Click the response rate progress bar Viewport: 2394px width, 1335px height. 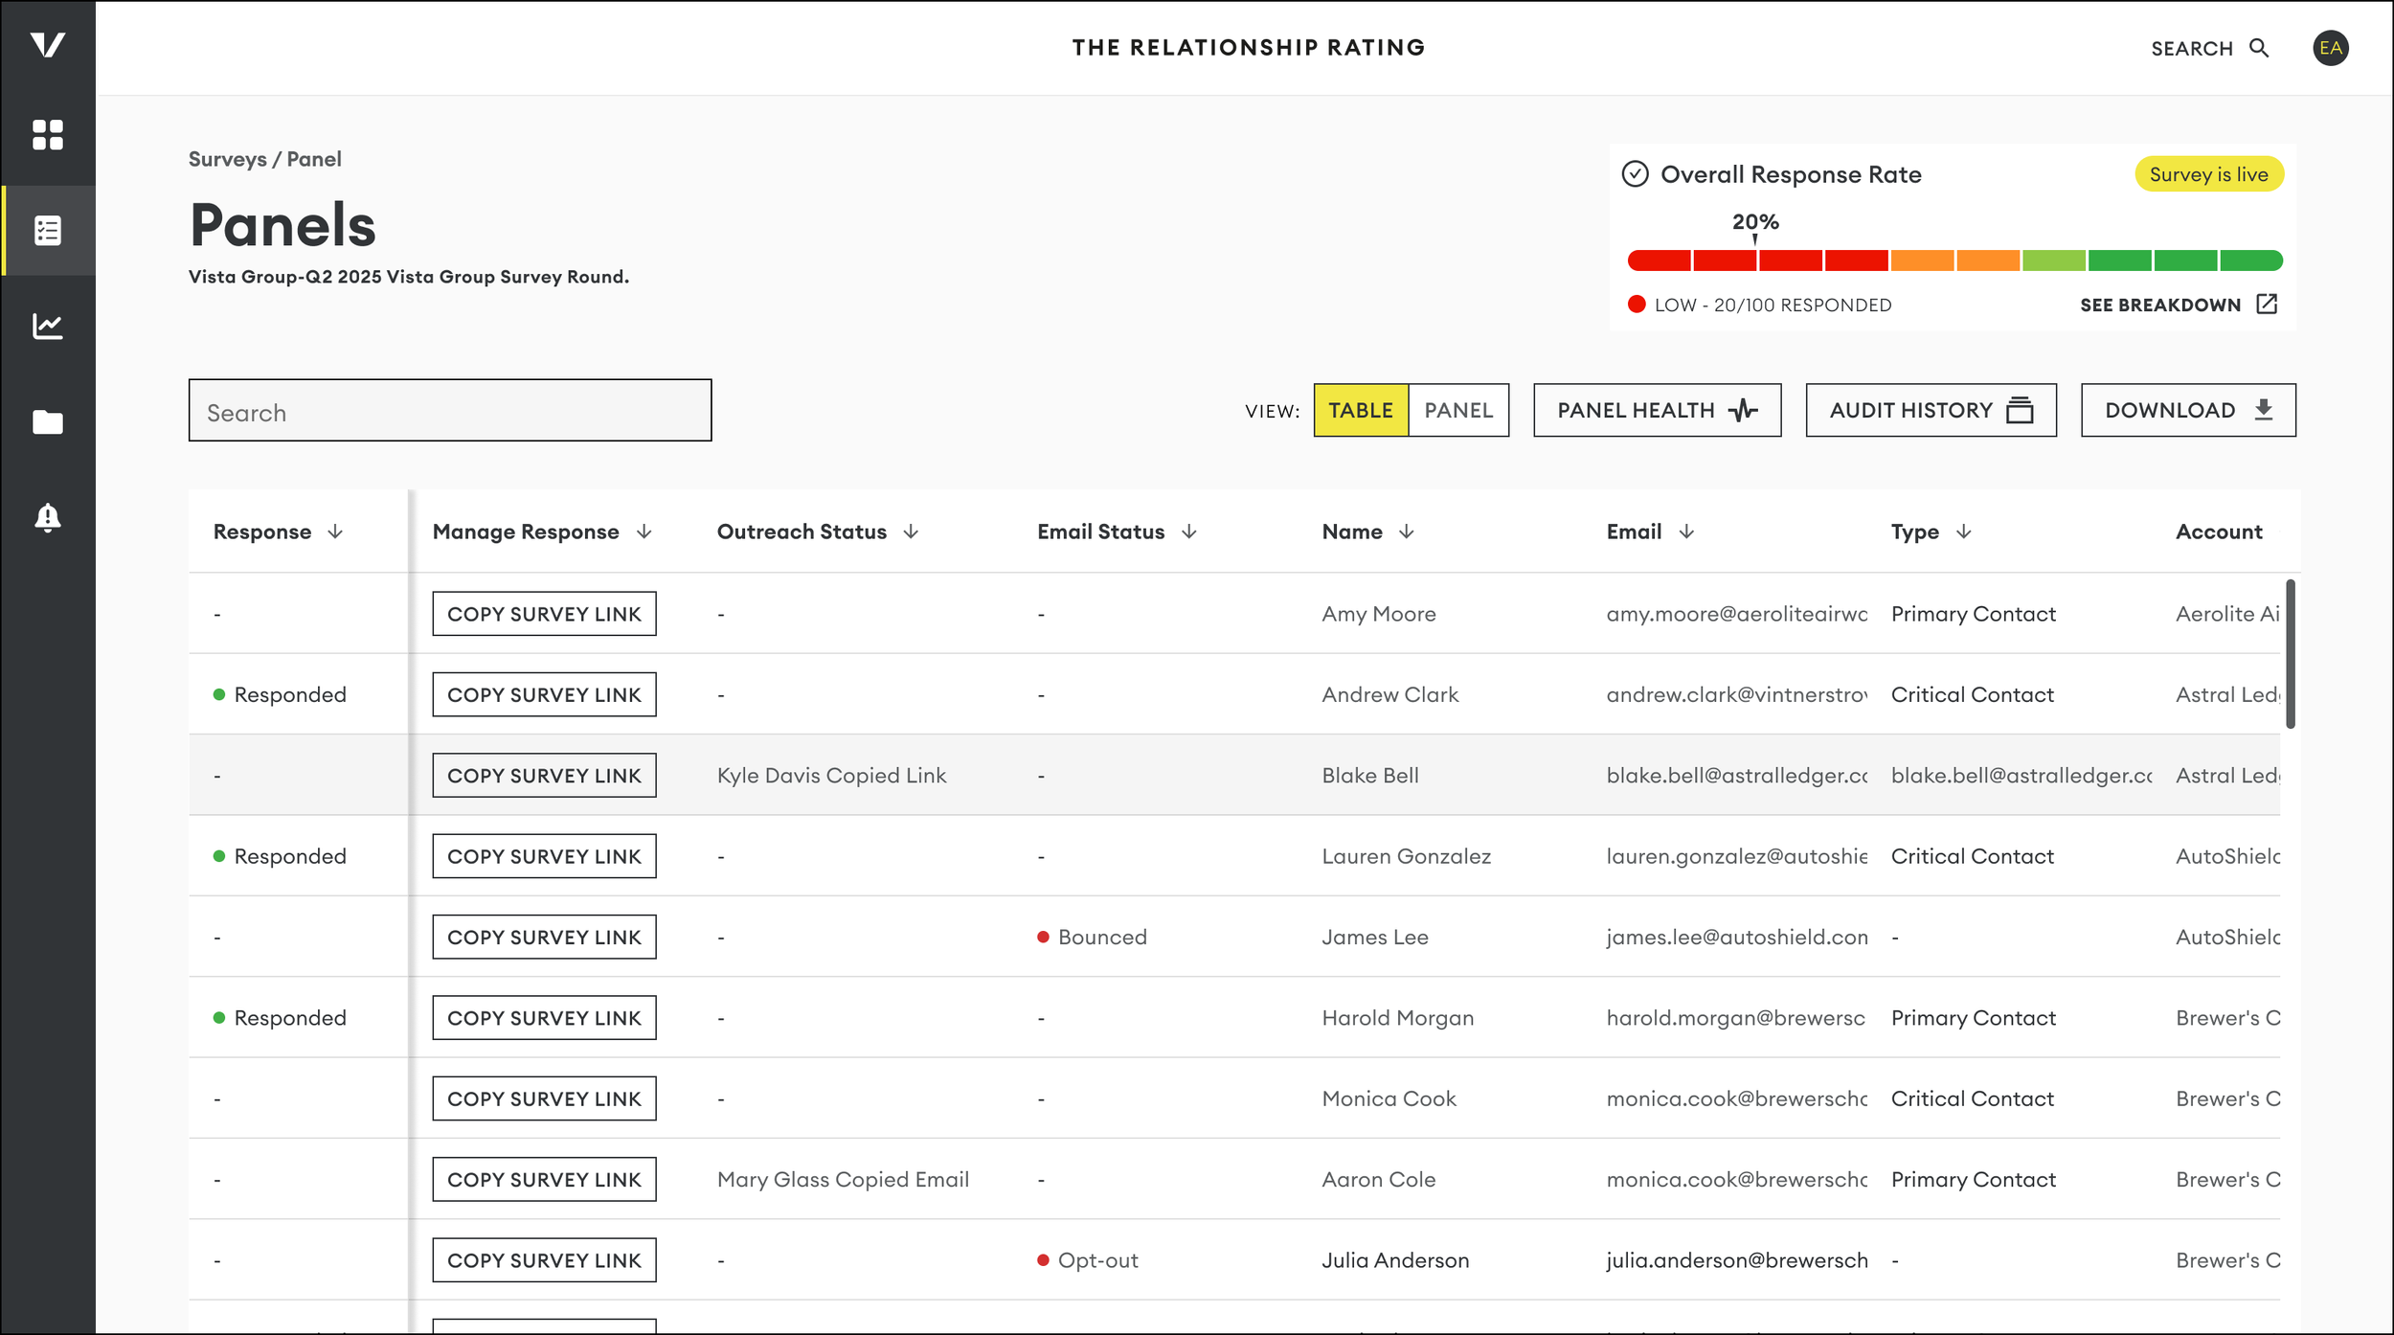tap(1955, 260)
